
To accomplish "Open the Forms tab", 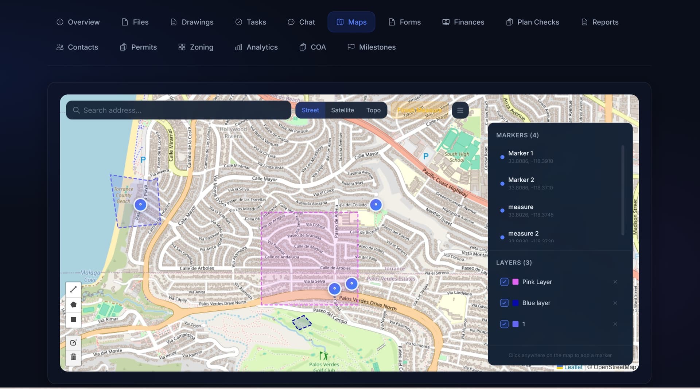I will (405, 22).
